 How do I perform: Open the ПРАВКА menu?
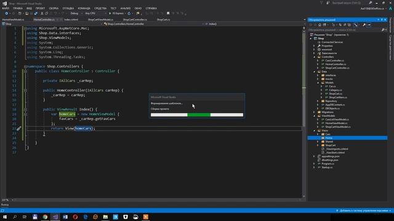point(18,8)
